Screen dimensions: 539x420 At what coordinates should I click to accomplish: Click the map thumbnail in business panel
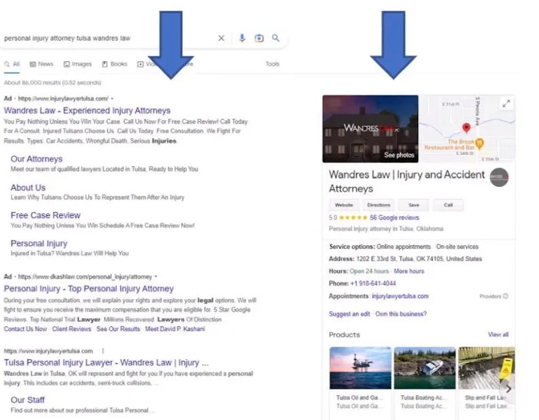[x=467, y=128]
